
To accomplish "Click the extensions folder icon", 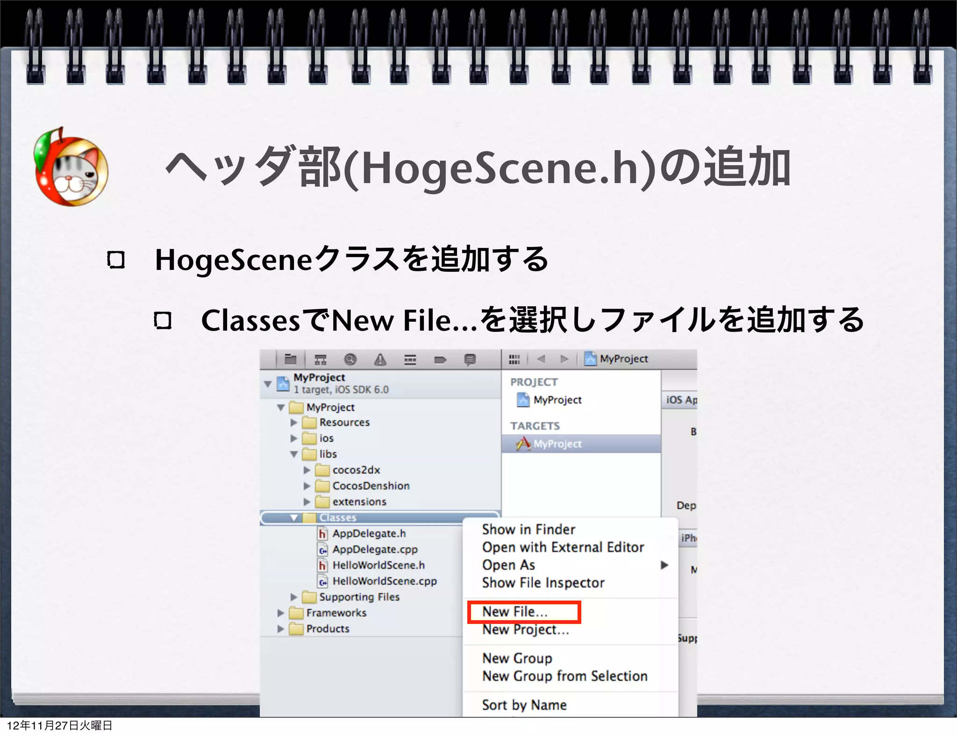I will click(x=322, y=502).
